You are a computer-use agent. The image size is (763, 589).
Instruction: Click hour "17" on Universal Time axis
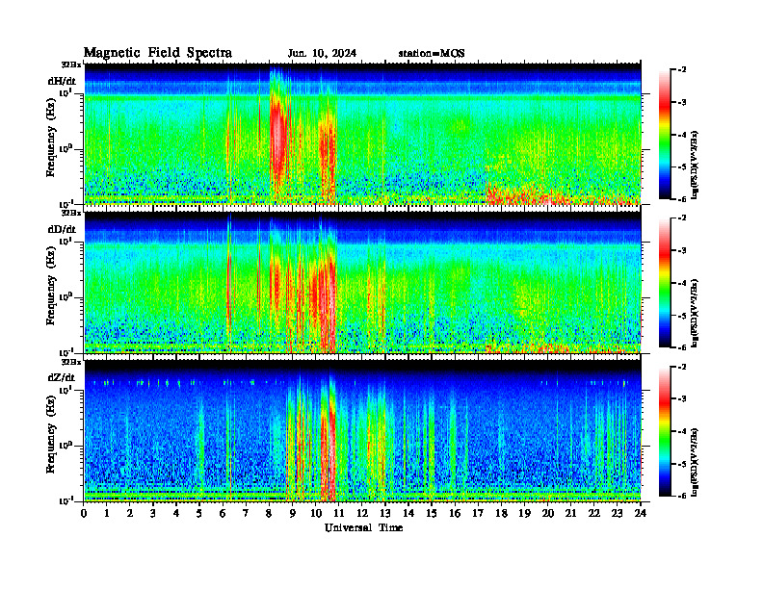pos(478,514)
